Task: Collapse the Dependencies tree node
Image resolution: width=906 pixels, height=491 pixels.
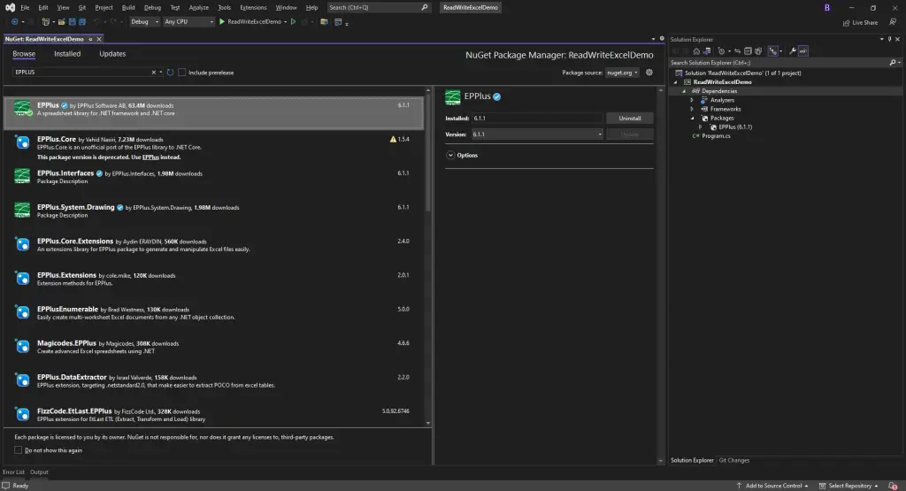Action: point(684,91)
